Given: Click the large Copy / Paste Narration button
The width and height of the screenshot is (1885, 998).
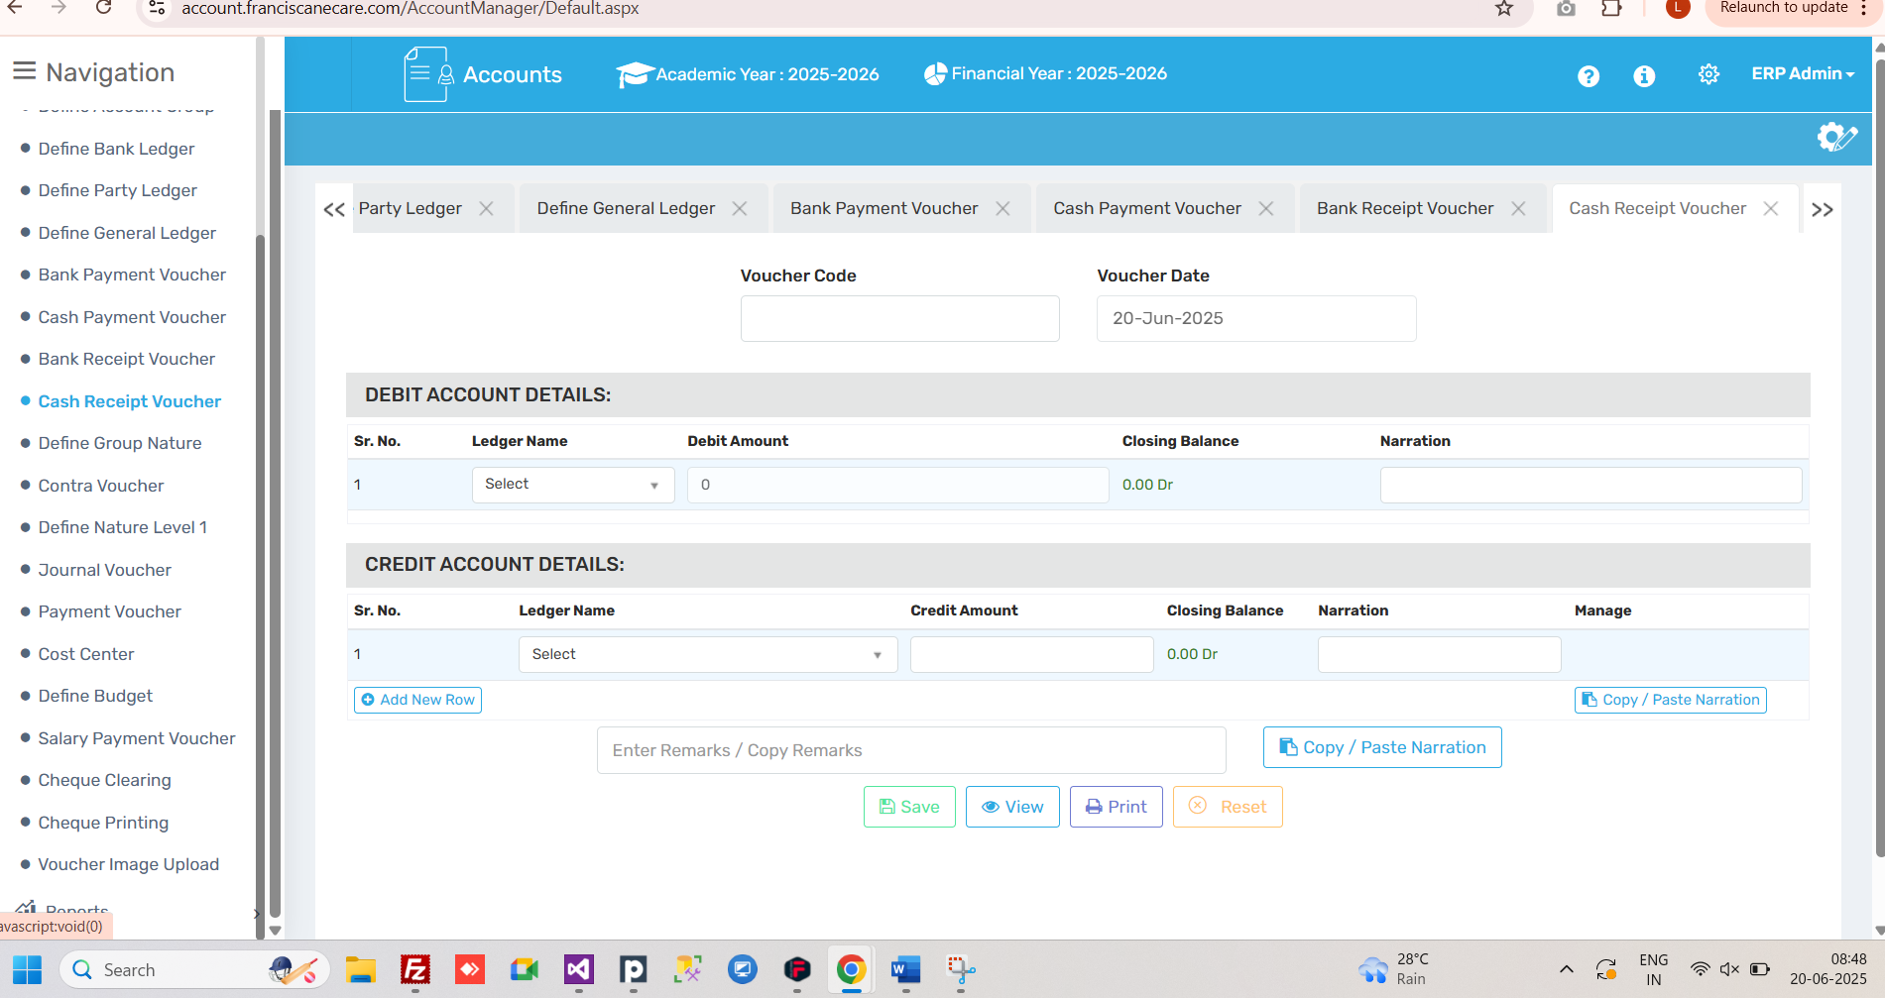Looking at the screenshot, I should tap(1382, 747).
